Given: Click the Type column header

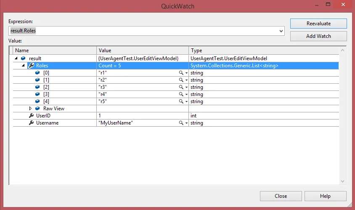Looking at the screenshot, I should tap(264, 51).
